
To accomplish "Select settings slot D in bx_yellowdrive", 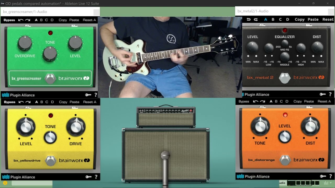I will [52, 102].
